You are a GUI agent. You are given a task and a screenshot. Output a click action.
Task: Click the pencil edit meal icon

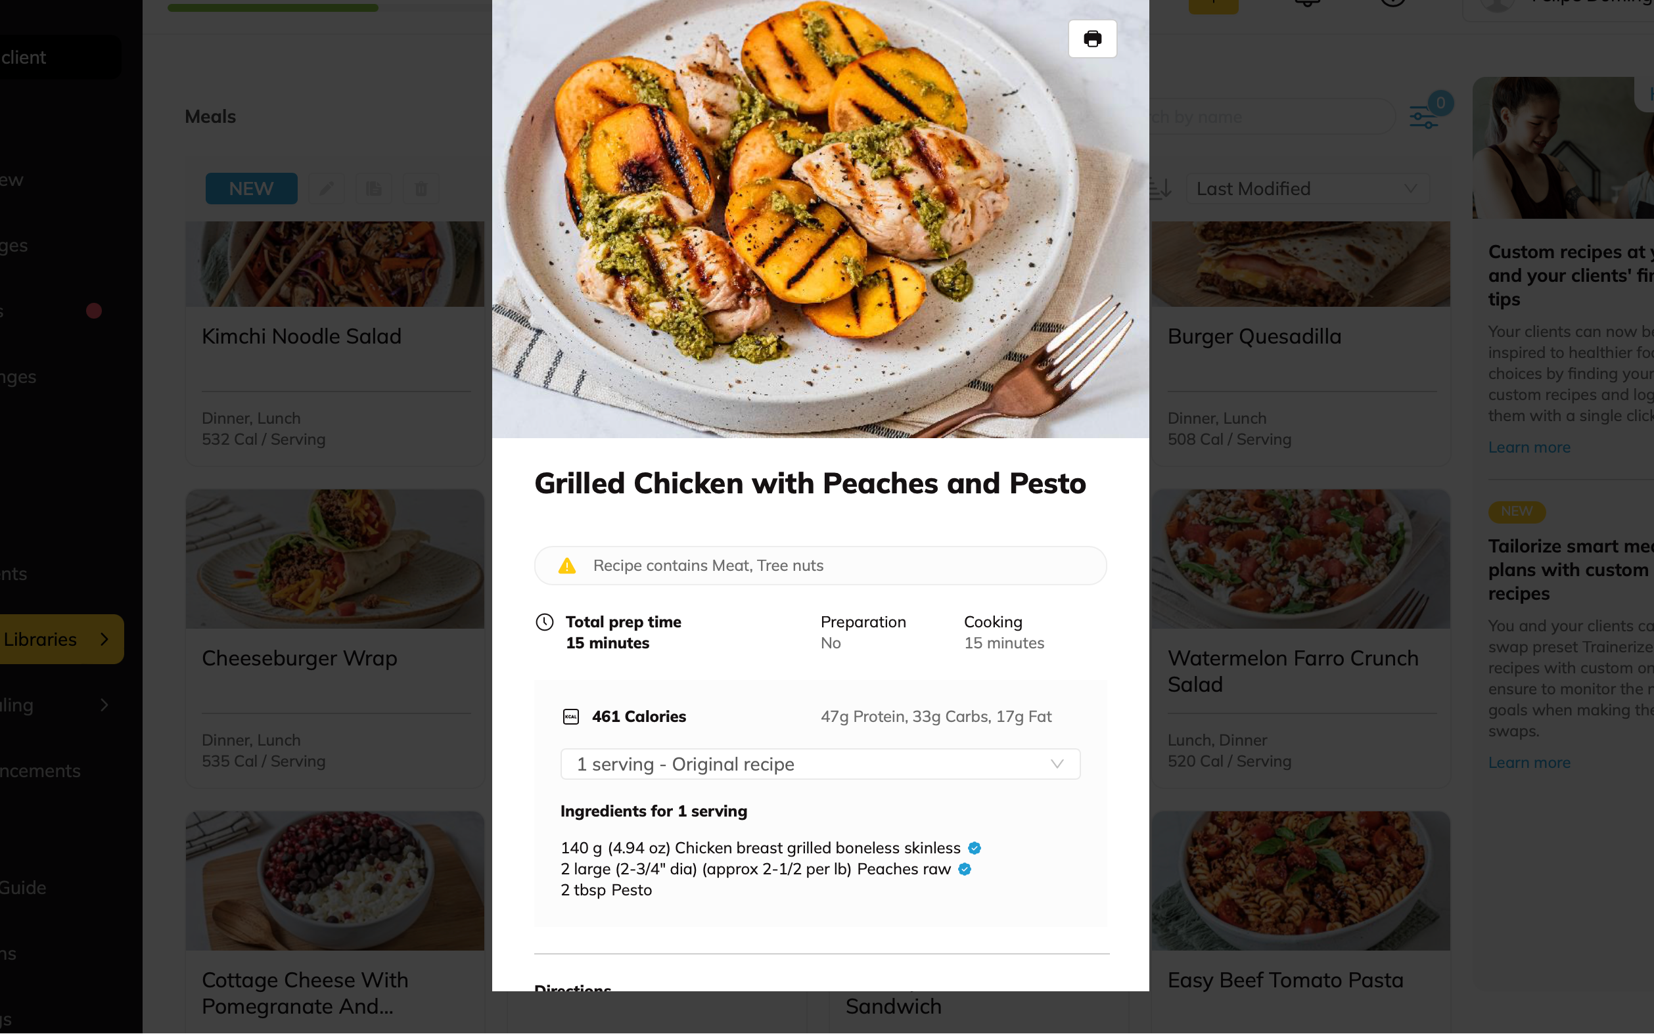pos(327,189)
